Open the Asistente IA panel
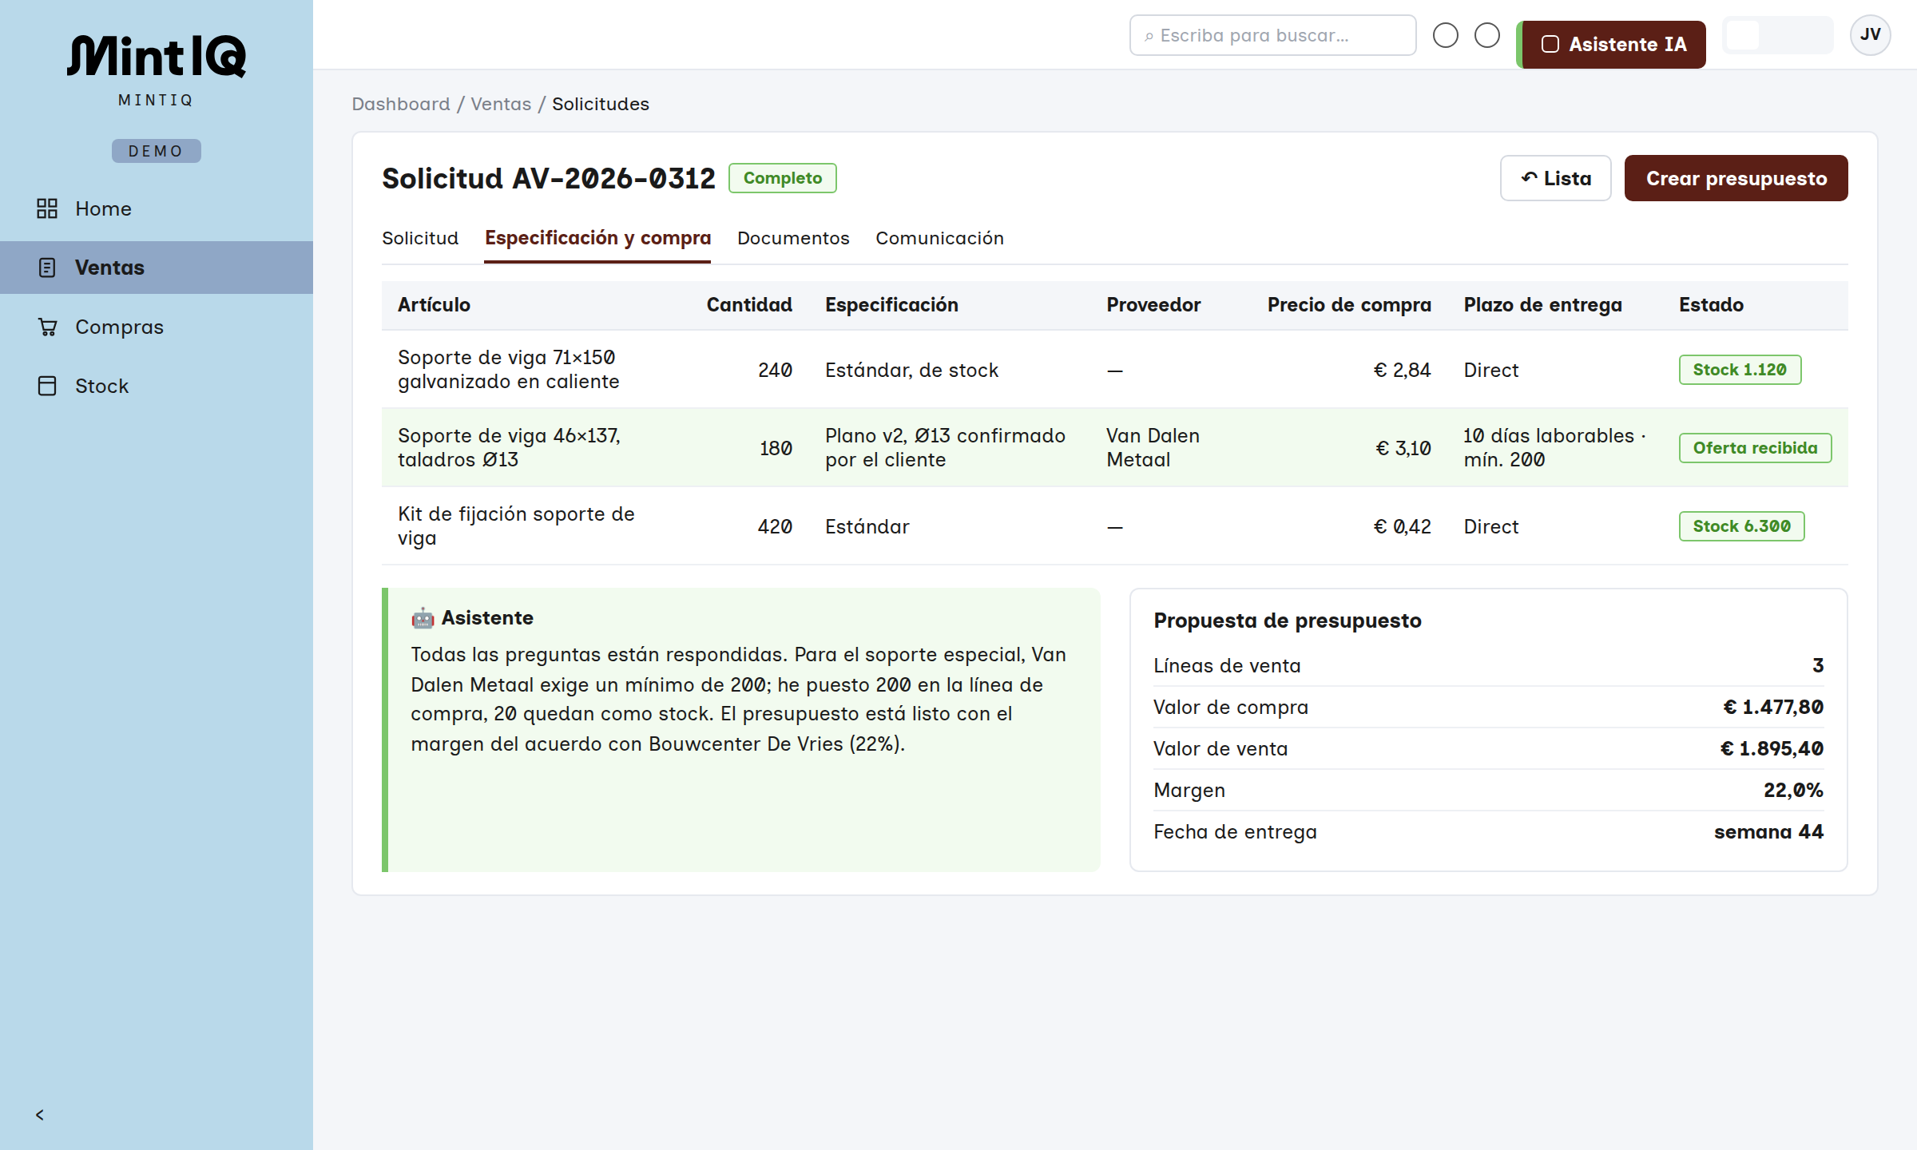 click(1612, 45)
